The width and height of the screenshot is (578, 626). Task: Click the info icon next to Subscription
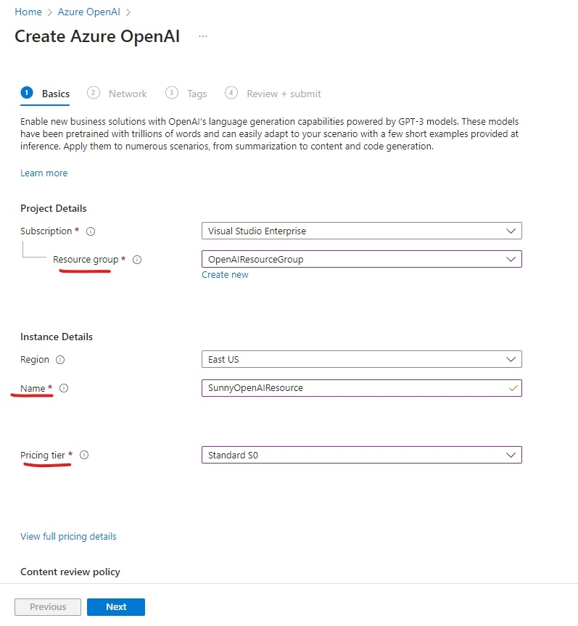click(x=91, y=231)
